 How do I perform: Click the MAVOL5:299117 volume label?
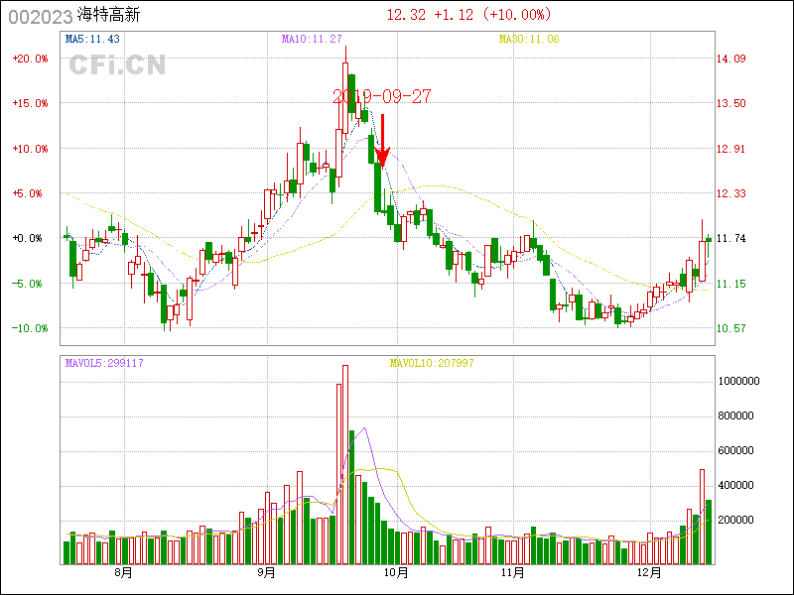pos(104,363)
